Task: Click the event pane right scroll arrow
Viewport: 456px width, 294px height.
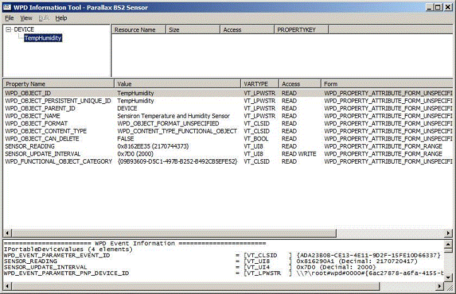Action: 440,286
